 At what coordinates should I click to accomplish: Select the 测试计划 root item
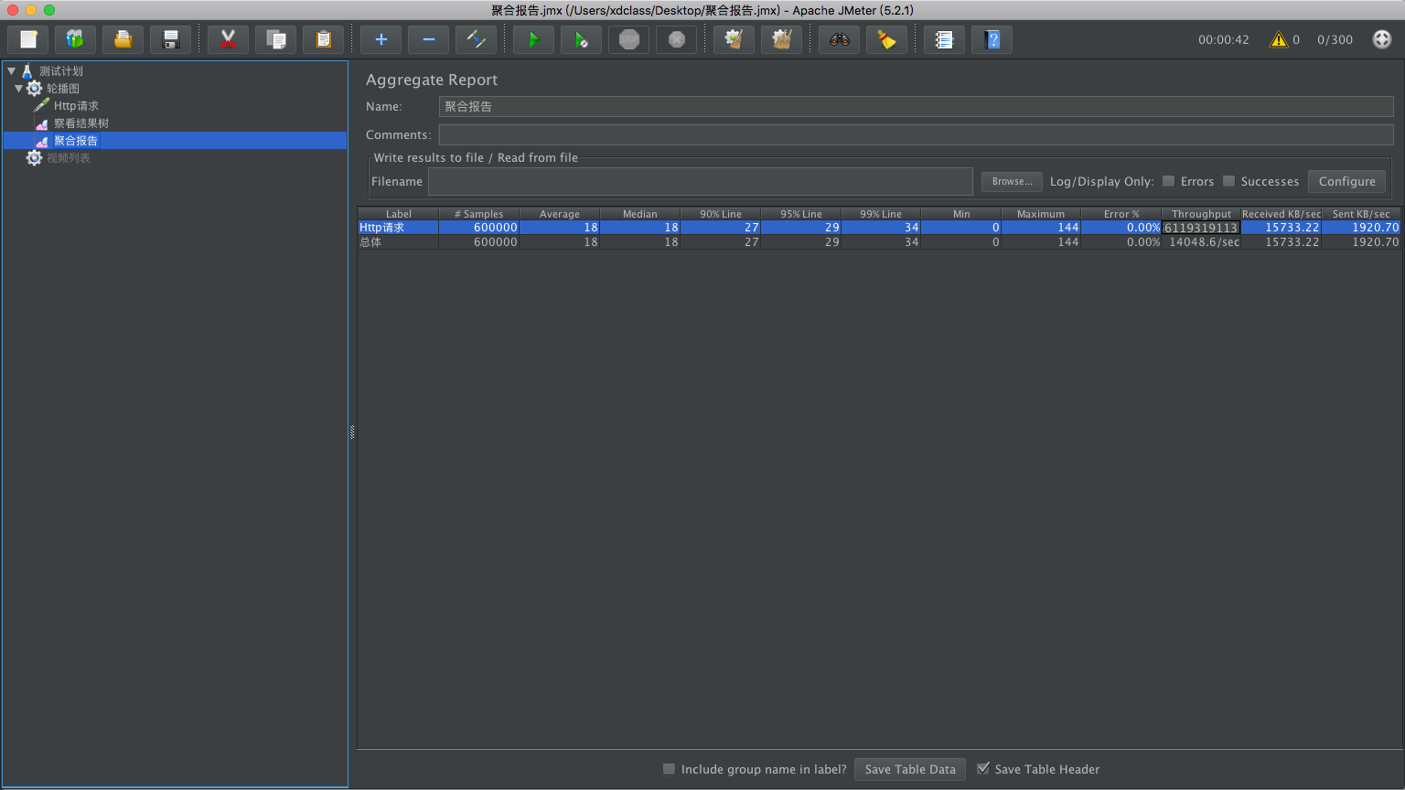tap(61, 71)
